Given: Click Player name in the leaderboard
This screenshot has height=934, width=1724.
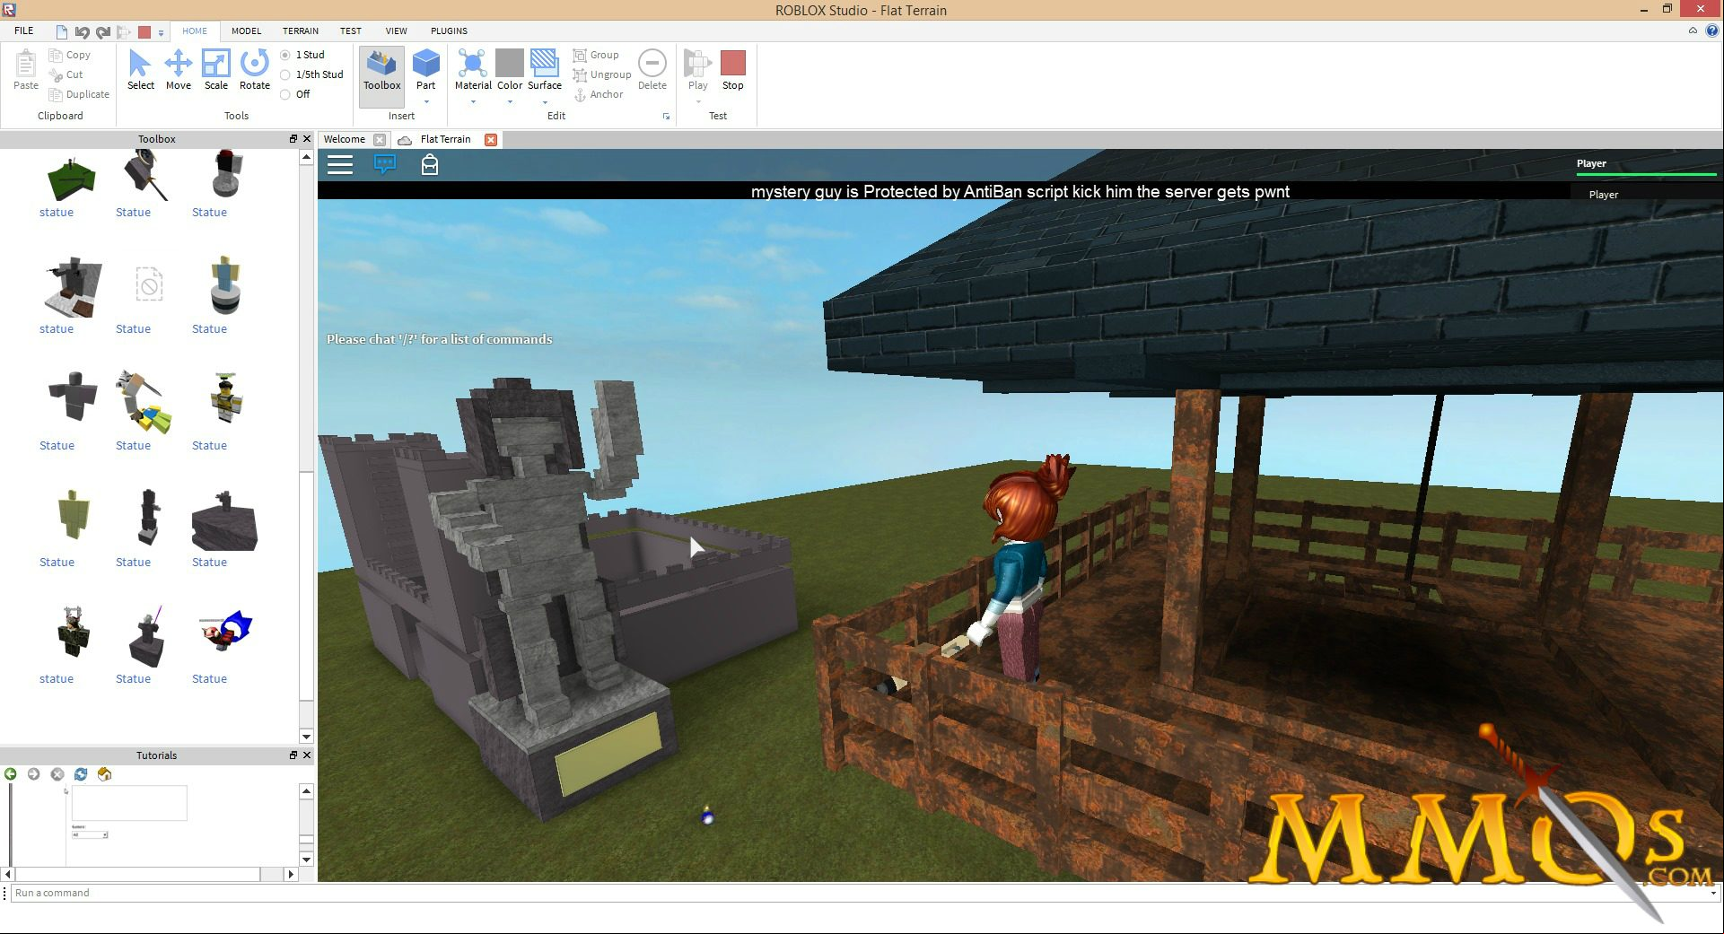Looking at the screenshot, I should coord(1603,195).
